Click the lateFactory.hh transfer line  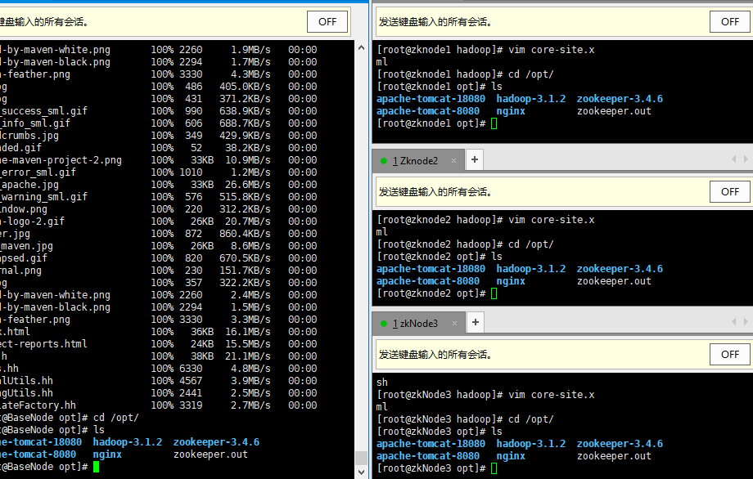click(x=159, y=405)
